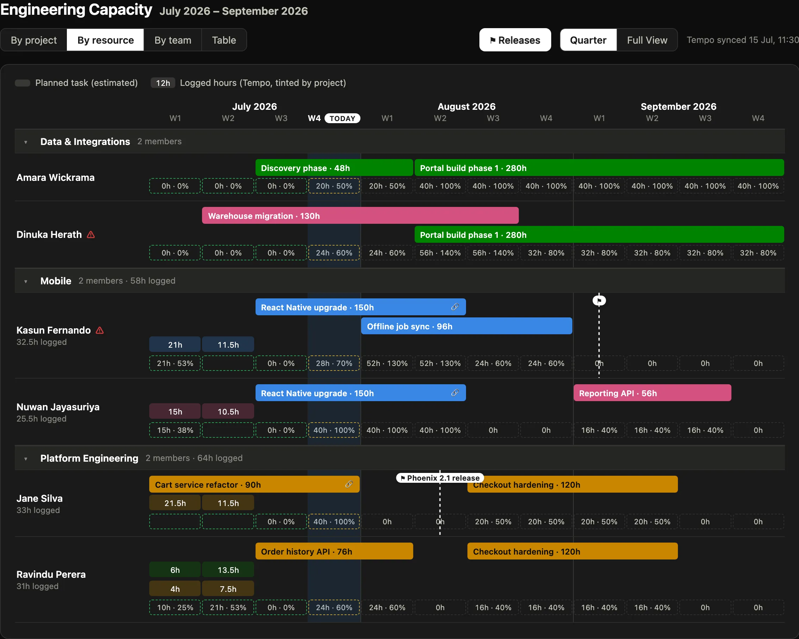Image resolution: width=799 pixels, height=639 pixels.
Task: Collapse the Platform Engineering group
Action: tap(26, 458)
